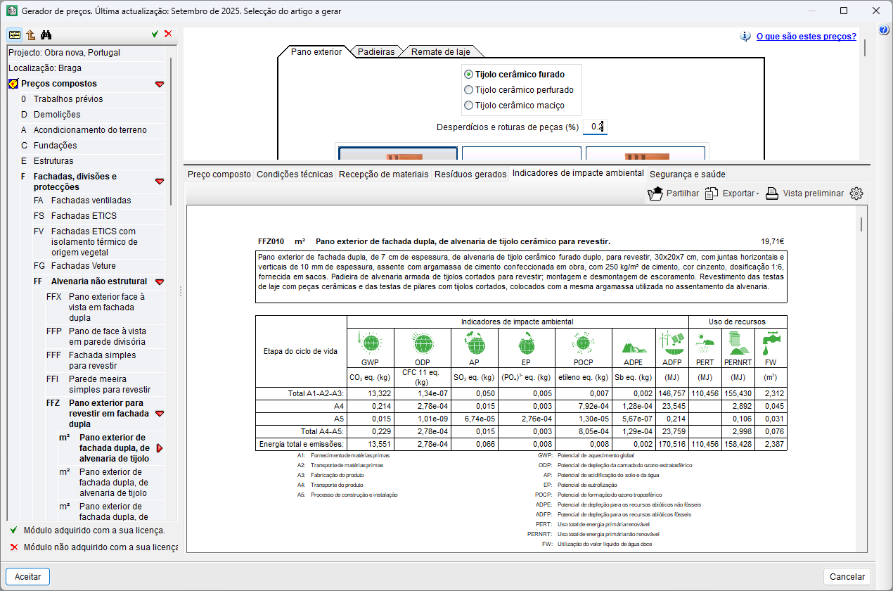Click the tree view panel icon
Image resolution: width=893 pixels, height=591 pixels.
(15, 34)
